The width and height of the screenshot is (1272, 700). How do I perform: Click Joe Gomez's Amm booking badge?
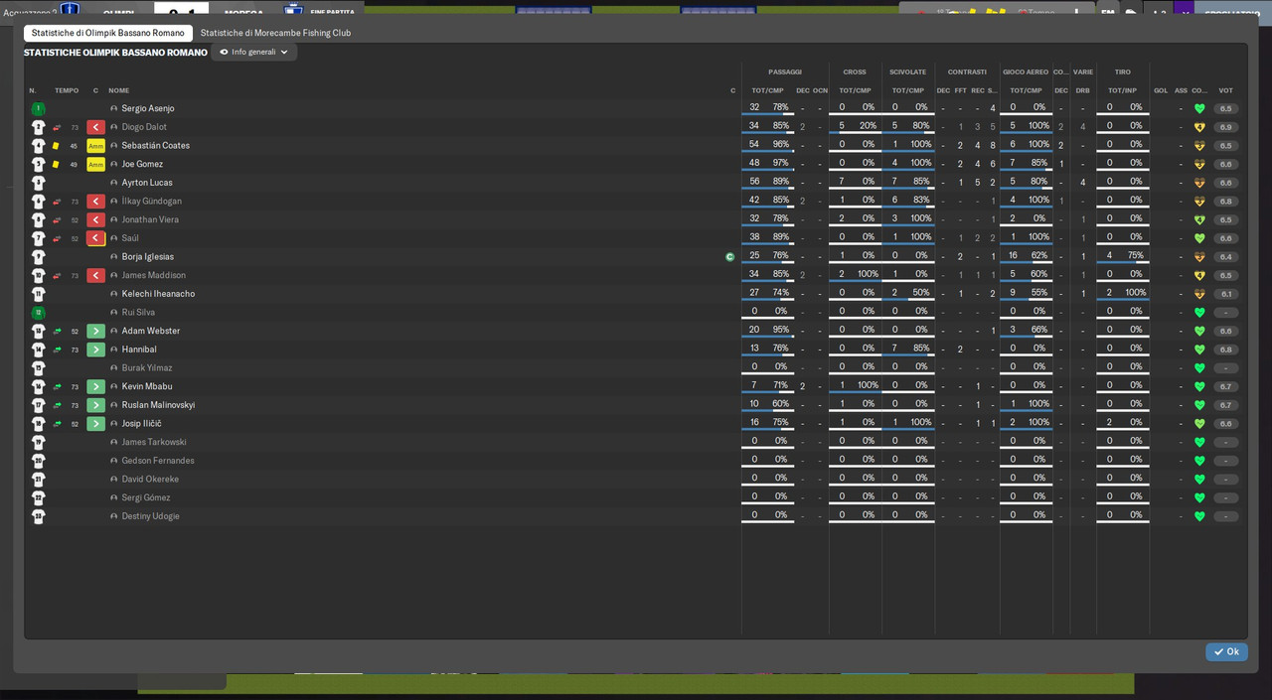pyautogui.click(x=95, y=164)
